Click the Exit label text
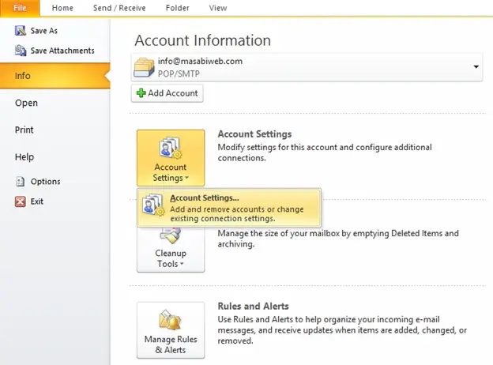This screenshot has width=493, height=365. [x=37, y=201]
